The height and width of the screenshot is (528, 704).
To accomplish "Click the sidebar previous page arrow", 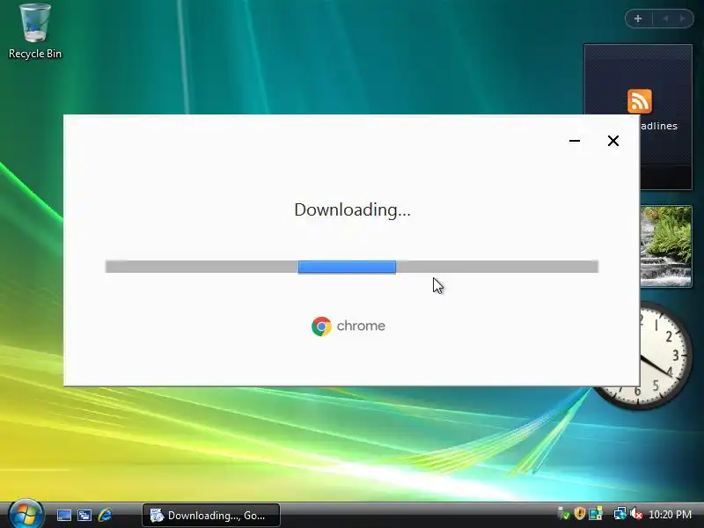I will [665, 18].
